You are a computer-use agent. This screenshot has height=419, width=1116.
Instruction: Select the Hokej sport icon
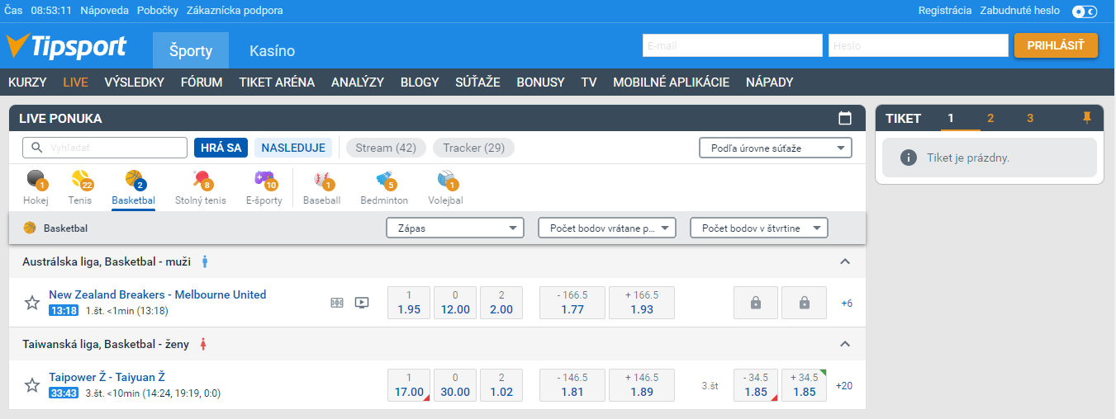[36, 187]
